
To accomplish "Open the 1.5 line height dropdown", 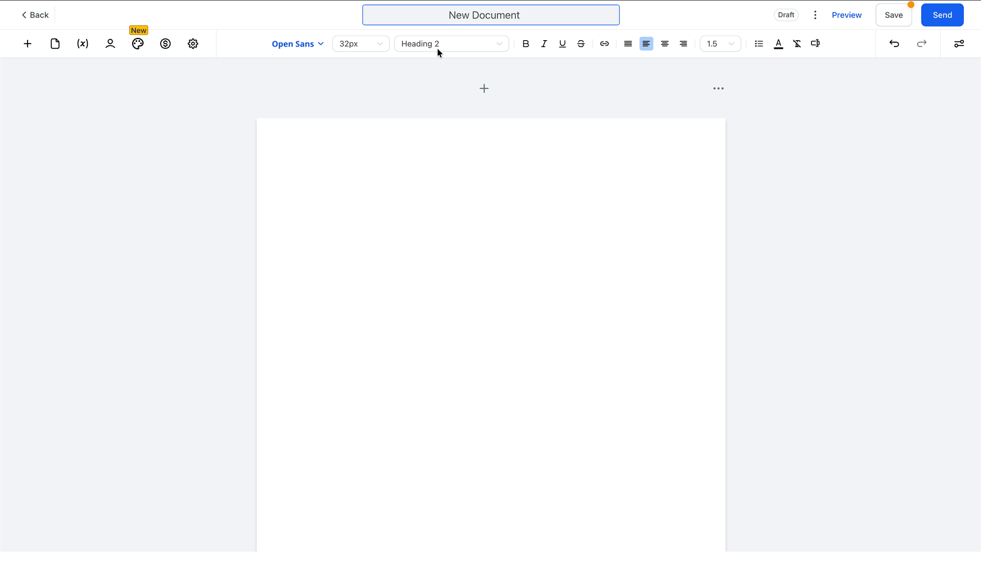I will (x=720, y=44).
